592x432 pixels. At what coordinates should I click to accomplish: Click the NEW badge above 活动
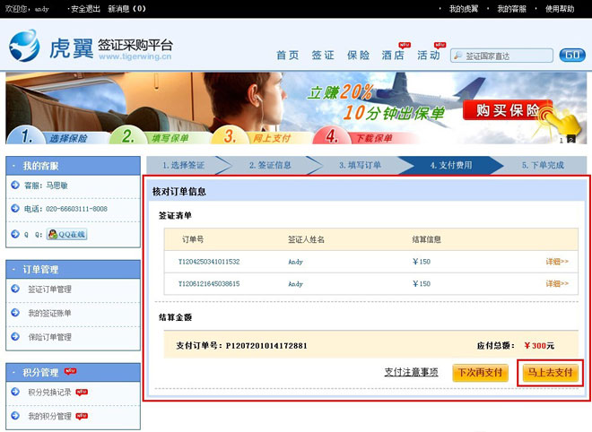(x=440, y=45)
